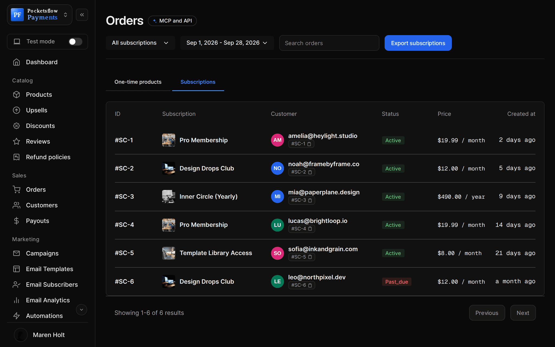555x347 pixels.
Task: Click the Customers people icon
Action: point(17,205)
